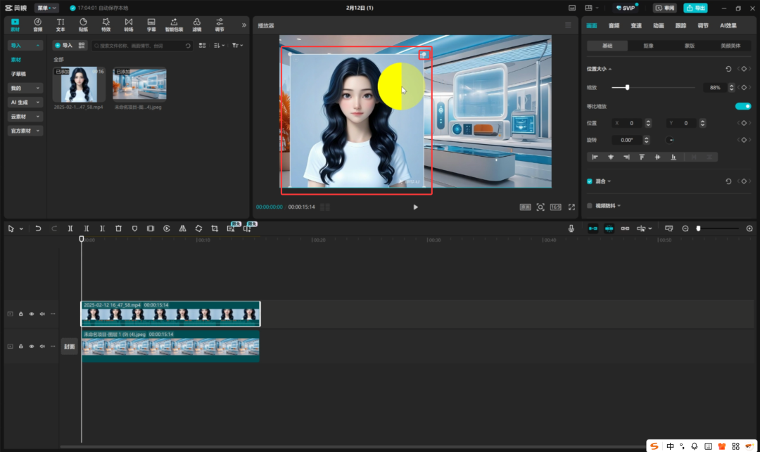Expand the 官方素材 (Official media) section

[25, 131]
